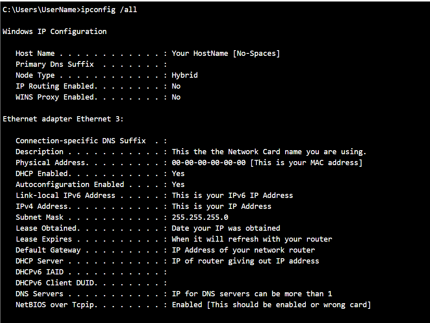Click the Connection-specific DNS Suffix label
Viewport: 430px width, 323px height.
click(80, 141)
